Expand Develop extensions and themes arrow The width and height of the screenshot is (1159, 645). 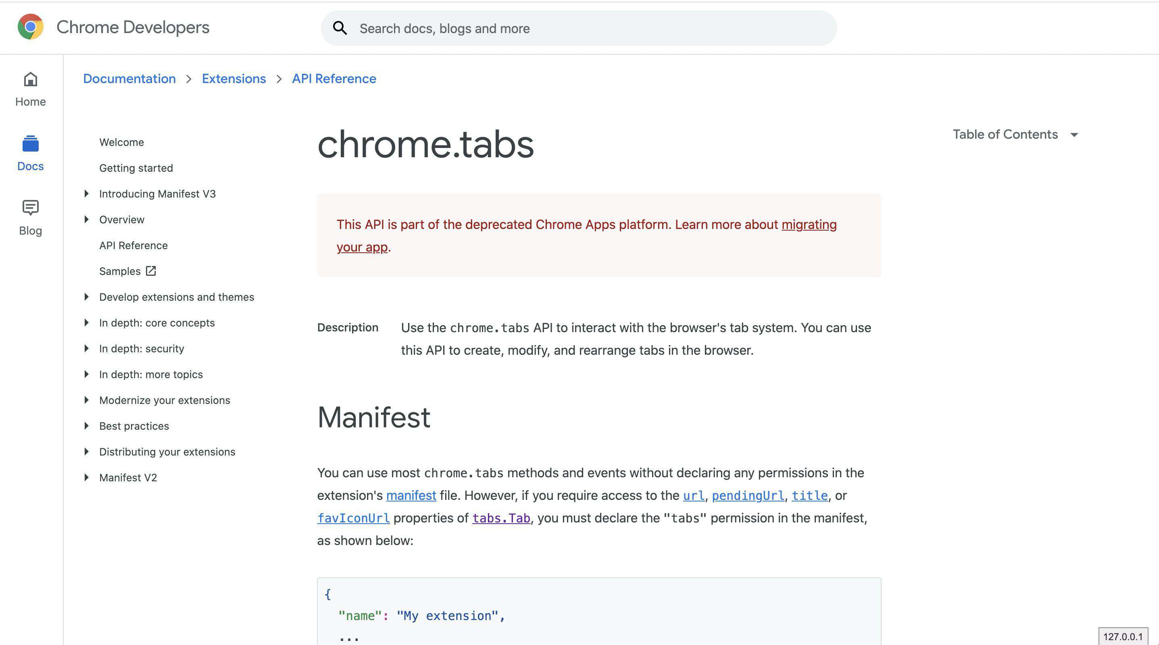[86, 297]
